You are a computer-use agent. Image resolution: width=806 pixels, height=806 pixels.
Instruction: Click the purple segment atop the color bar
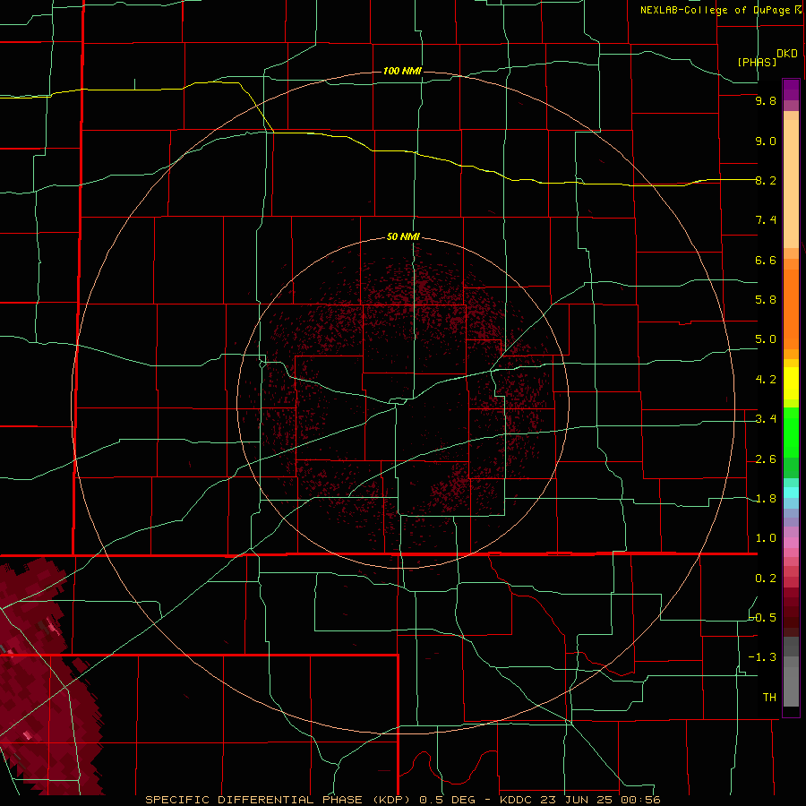pos(791,90)
